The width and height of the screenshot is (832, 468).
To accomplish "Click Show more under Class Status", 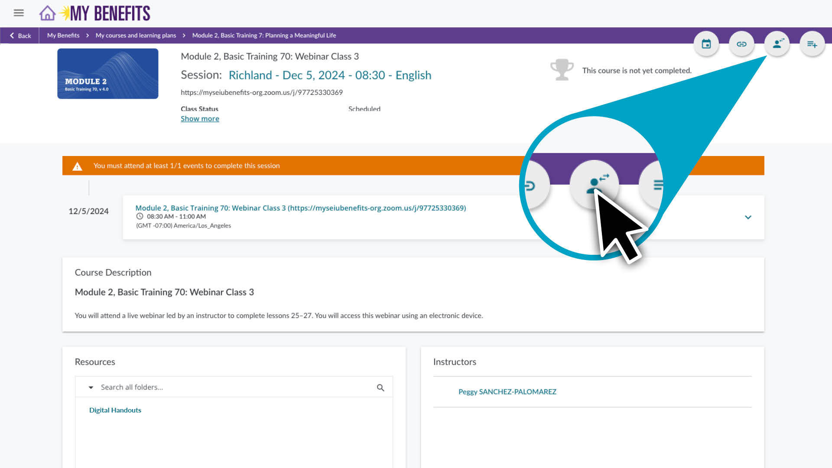I will (x=200, y=118).
